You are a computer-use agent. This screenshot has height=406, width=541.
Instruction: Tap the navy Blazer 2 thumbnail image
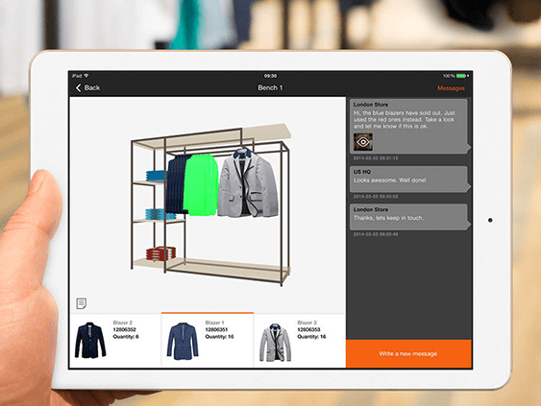tap(90, 340)
